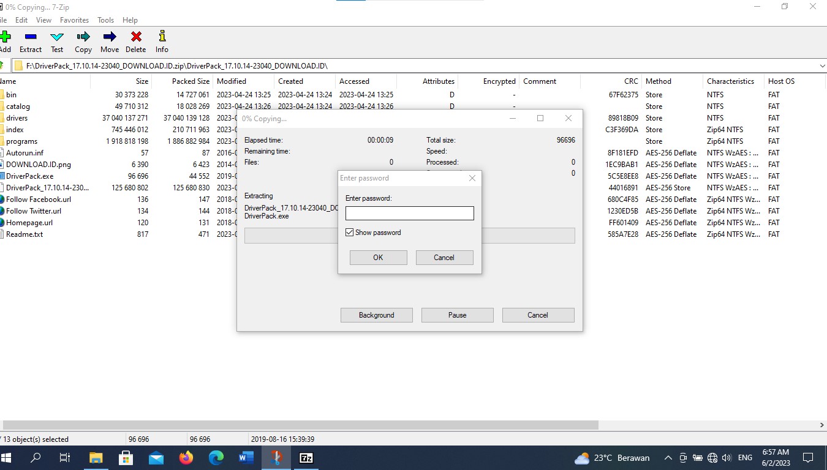Open the Favorites menu
The image size is (827, 470).
point(74,20)
